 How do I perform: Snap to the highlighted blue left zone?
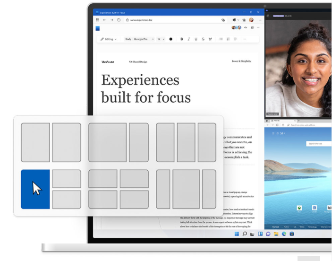pyautogui.click(x=35, y=189)
